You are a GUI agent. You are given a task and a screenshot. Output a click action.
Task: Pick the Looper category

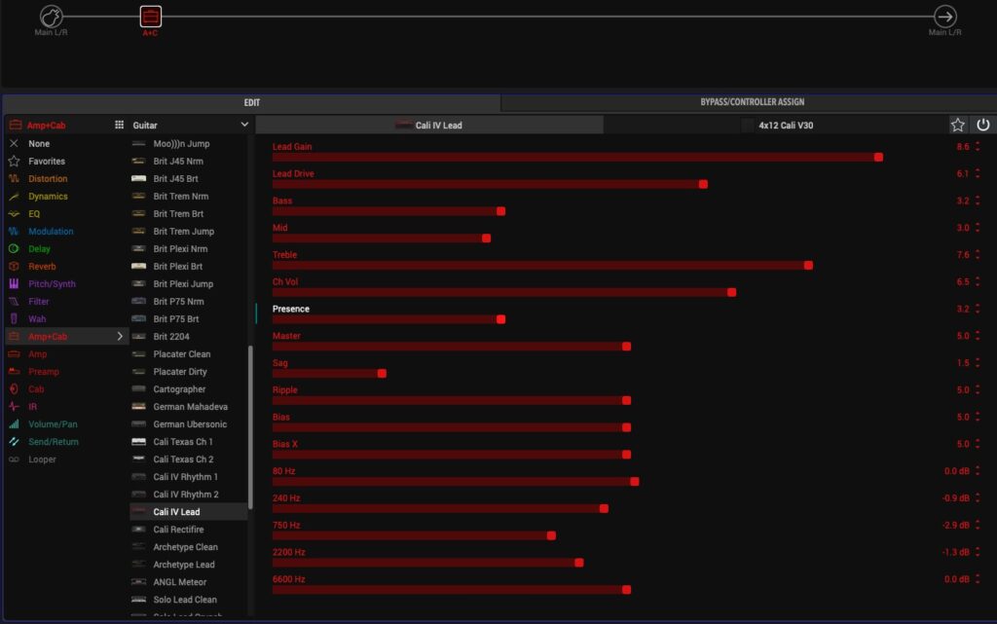tap(42, 459)
